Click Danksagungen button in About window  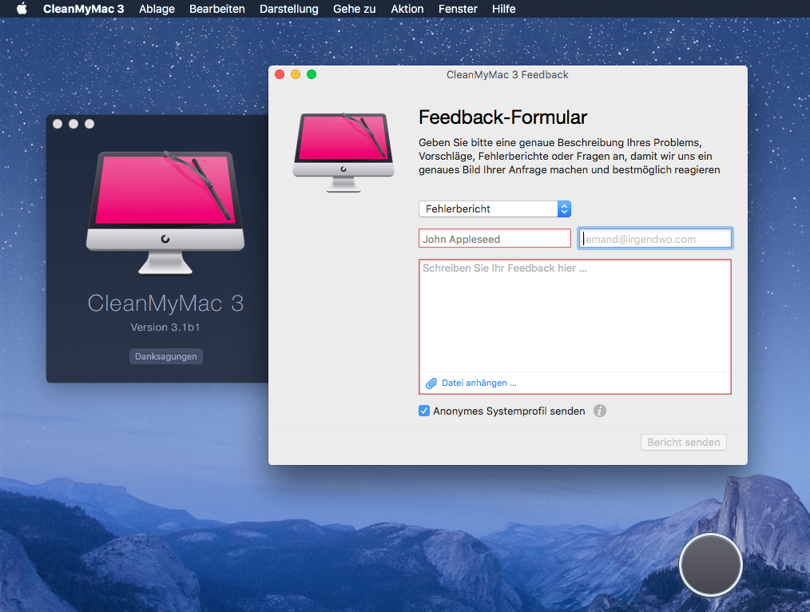coord(166,356)
